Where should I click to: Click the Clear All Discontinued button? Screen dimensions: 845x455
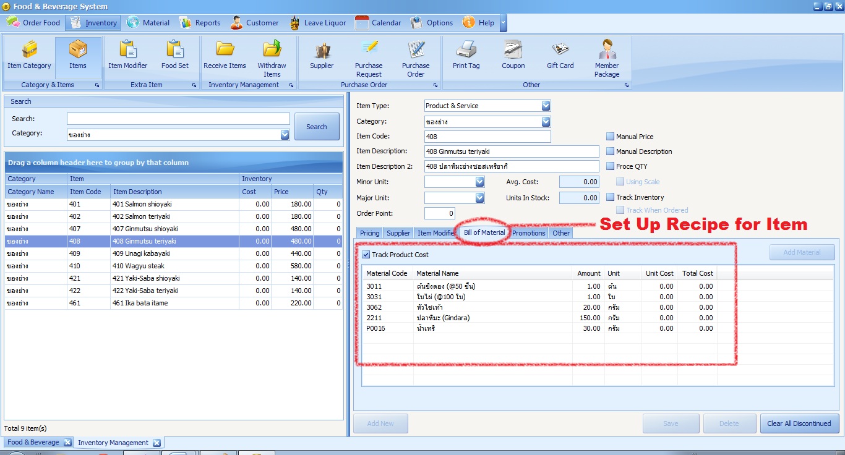tap(799, 423)
